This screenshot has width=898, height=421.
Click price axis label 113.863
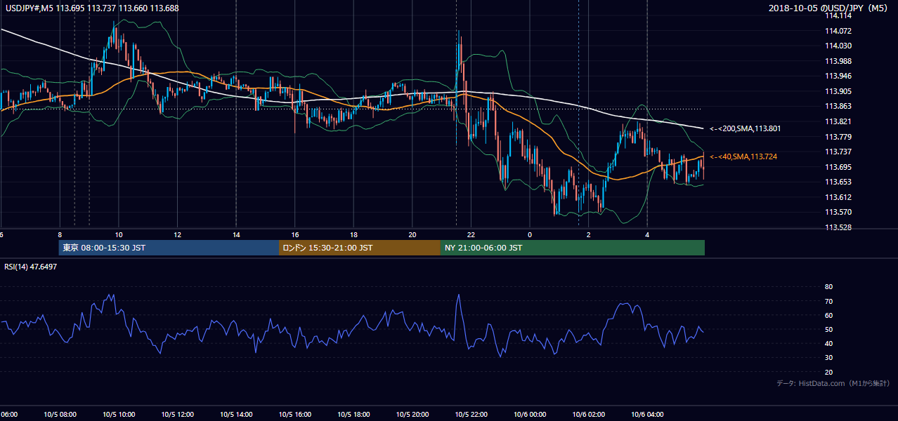[839, 106]
